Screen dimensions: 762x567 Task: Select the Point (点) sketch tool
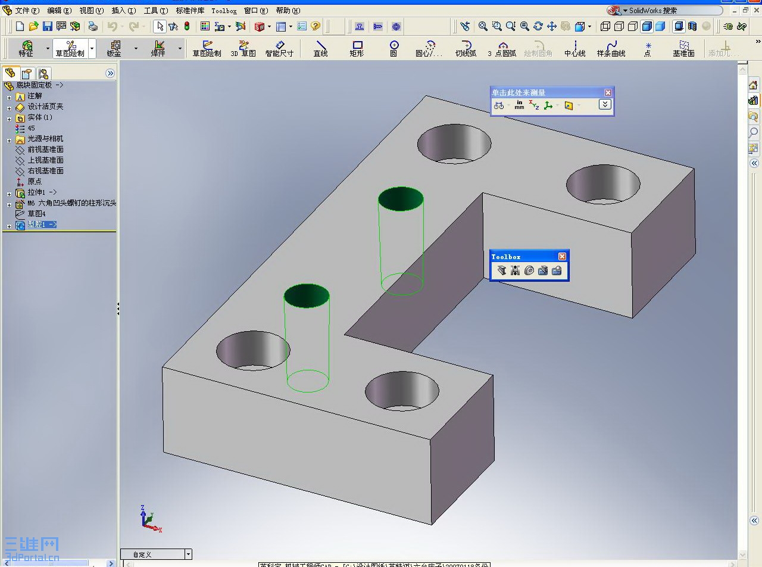click(648, 49)
